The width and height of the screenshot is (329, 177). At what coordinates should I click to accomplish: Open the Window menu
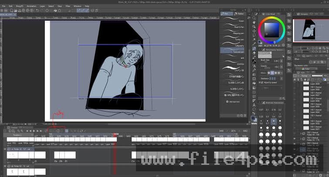[77, 6]
